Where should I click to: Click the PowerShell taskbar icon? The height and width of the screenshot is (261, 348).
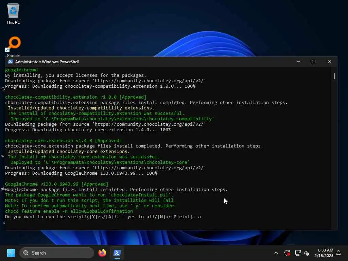pyautogui.click(x=117, y=253)
